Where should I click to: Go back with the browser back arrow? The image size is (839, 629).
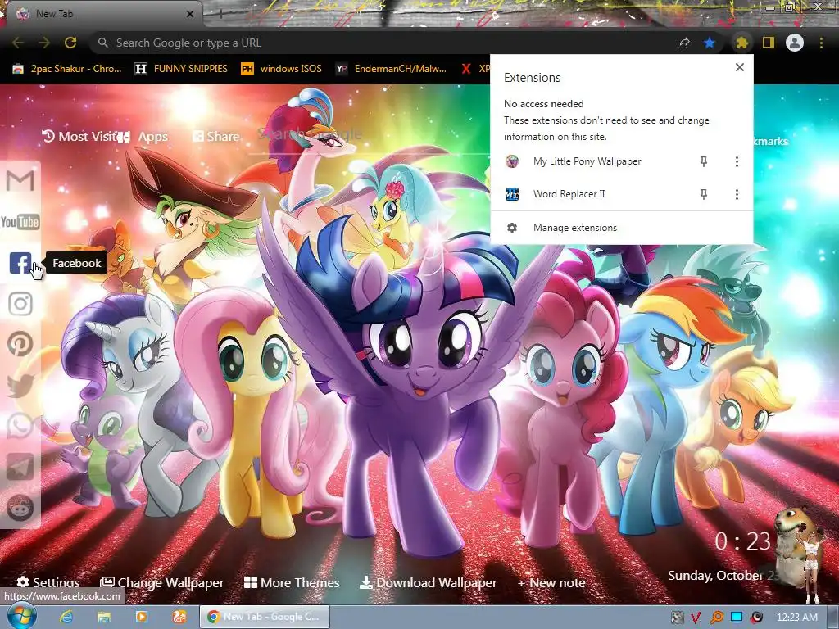coord(18,43)
